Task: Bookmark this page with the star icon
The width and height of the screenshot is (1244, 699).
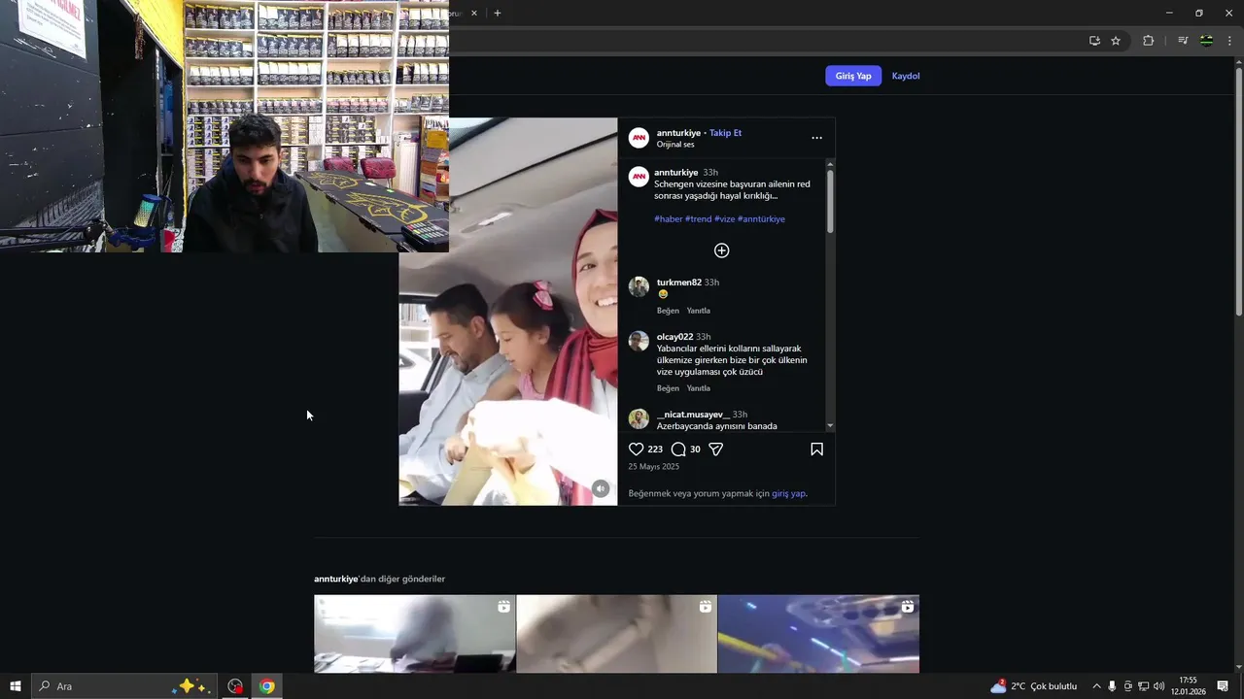Action: tap(1116, 41)
